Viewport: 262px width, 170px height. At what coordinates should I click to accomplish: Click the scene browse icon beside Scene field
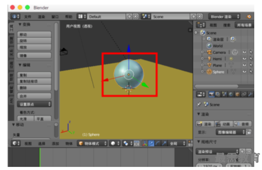coord(146,16)
